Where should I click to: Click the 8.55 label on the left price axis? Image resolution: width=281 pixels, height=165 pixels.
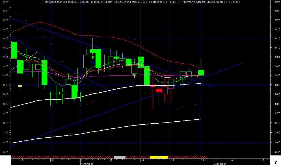[6, 152]
